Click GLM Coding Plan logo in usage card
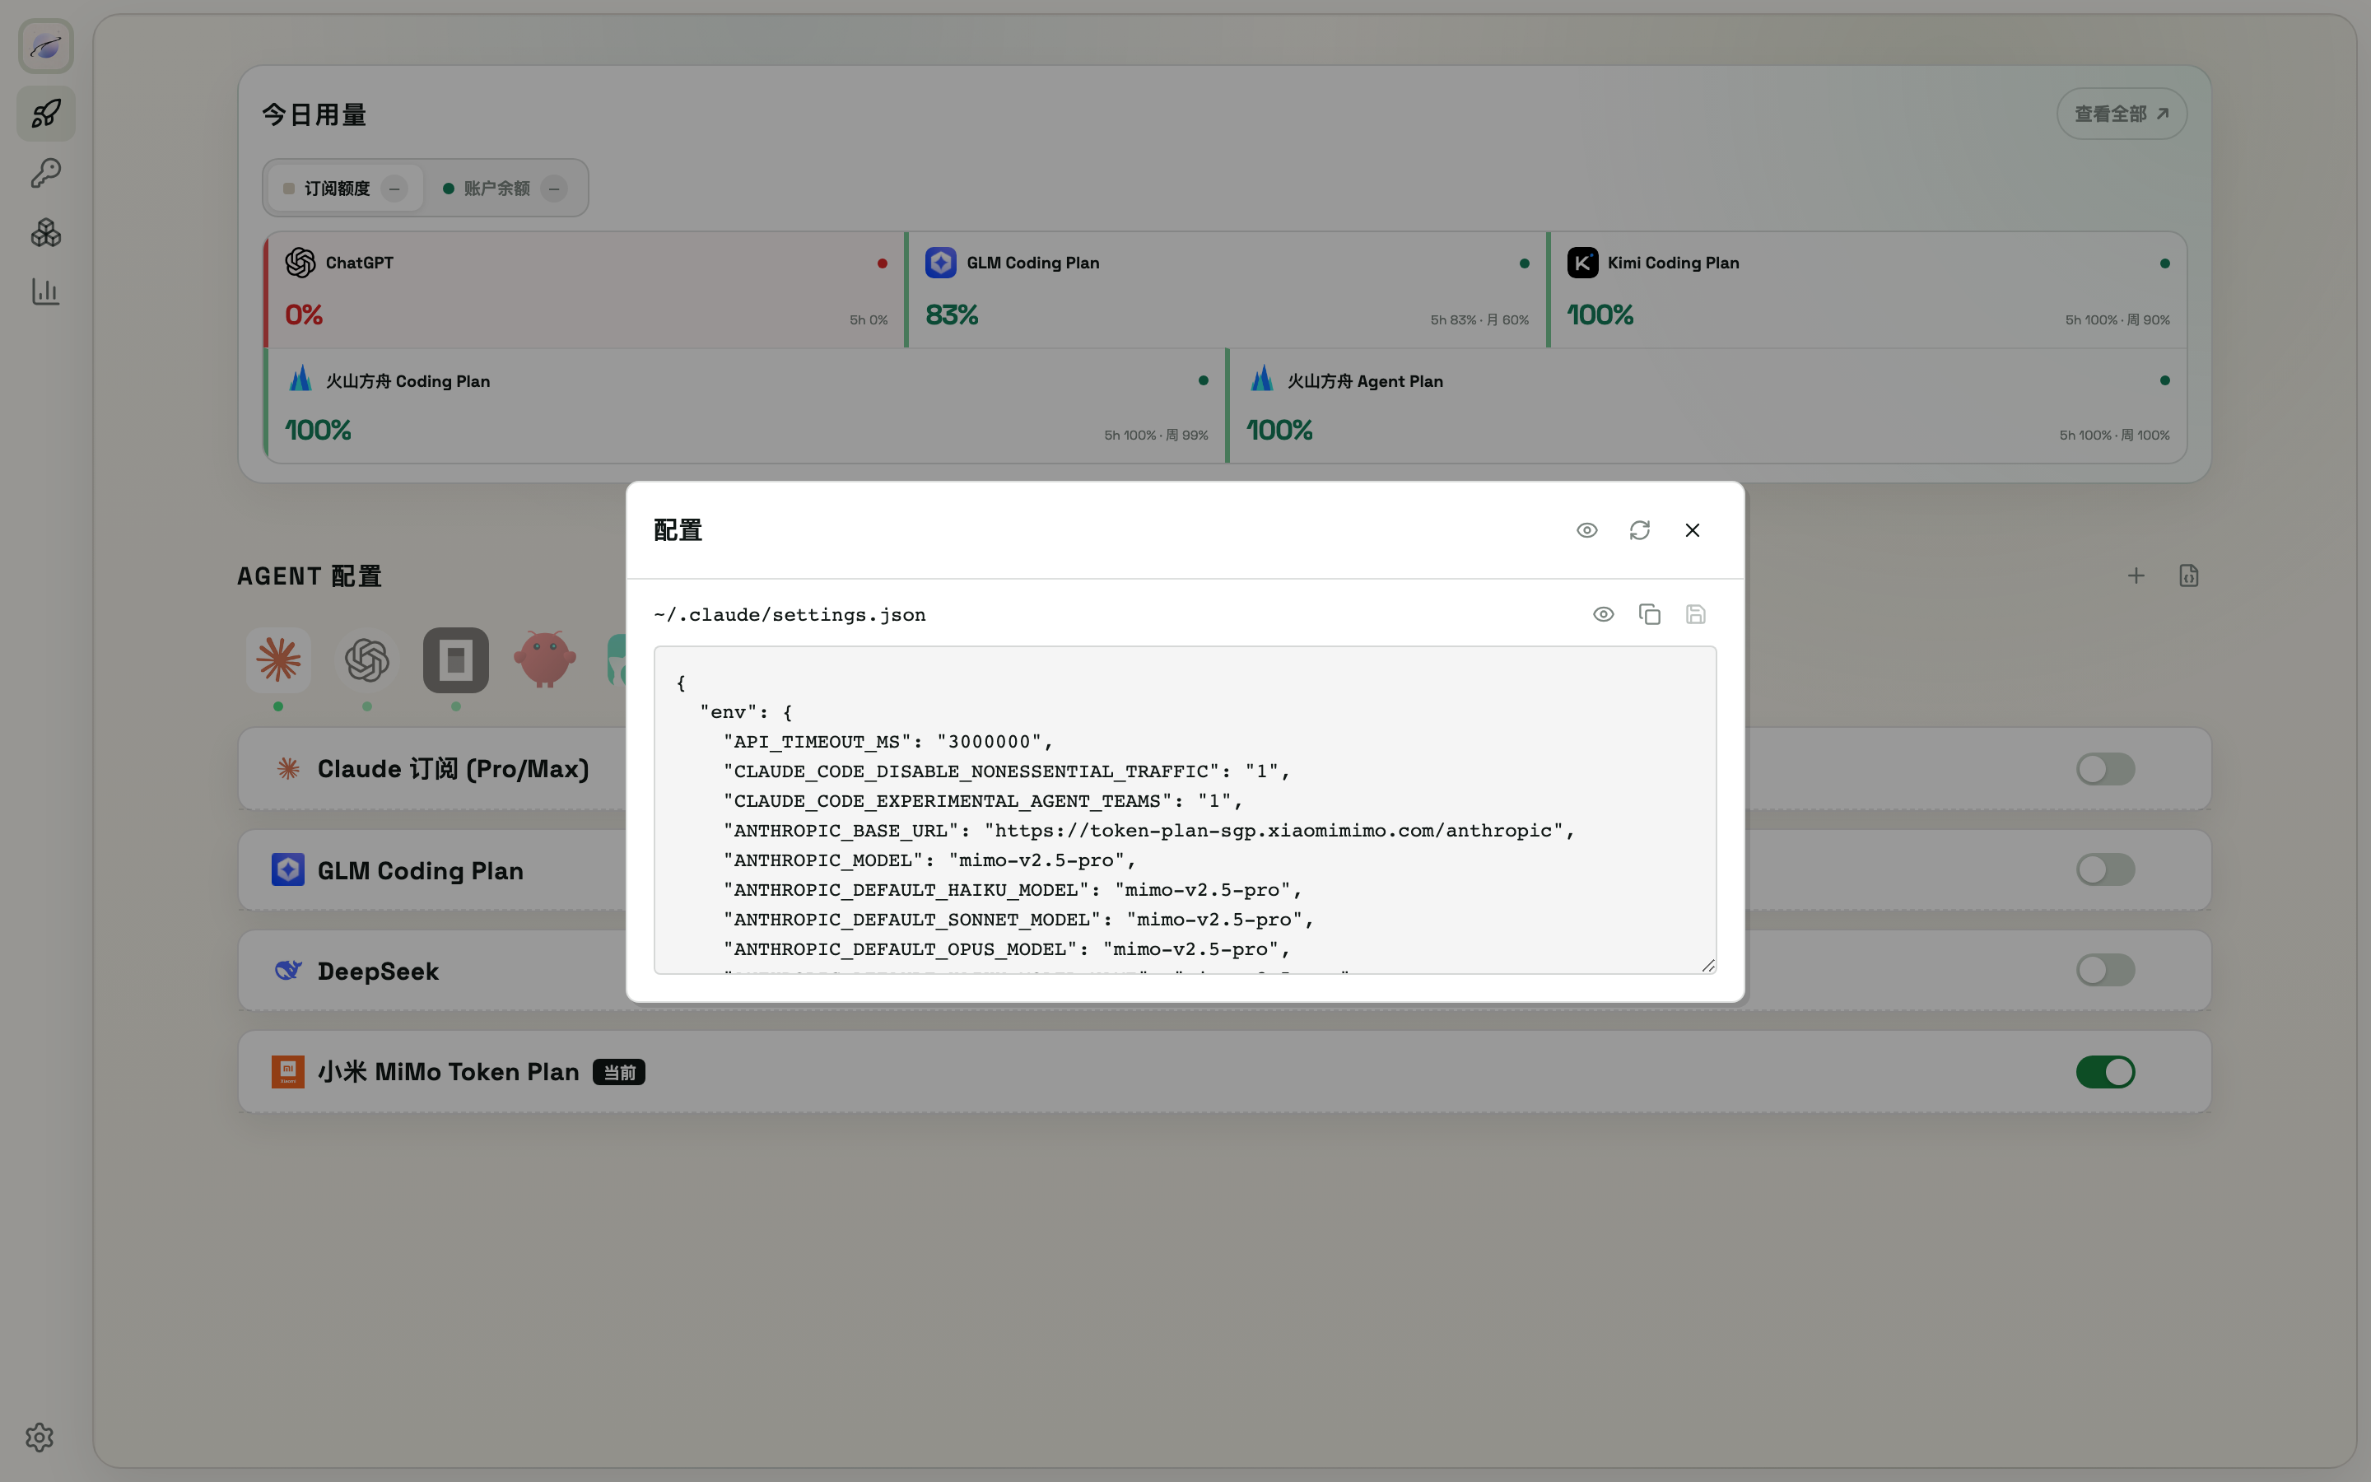The height and width of the screenshot is (1482, 2371). click(x=942, y=263)
